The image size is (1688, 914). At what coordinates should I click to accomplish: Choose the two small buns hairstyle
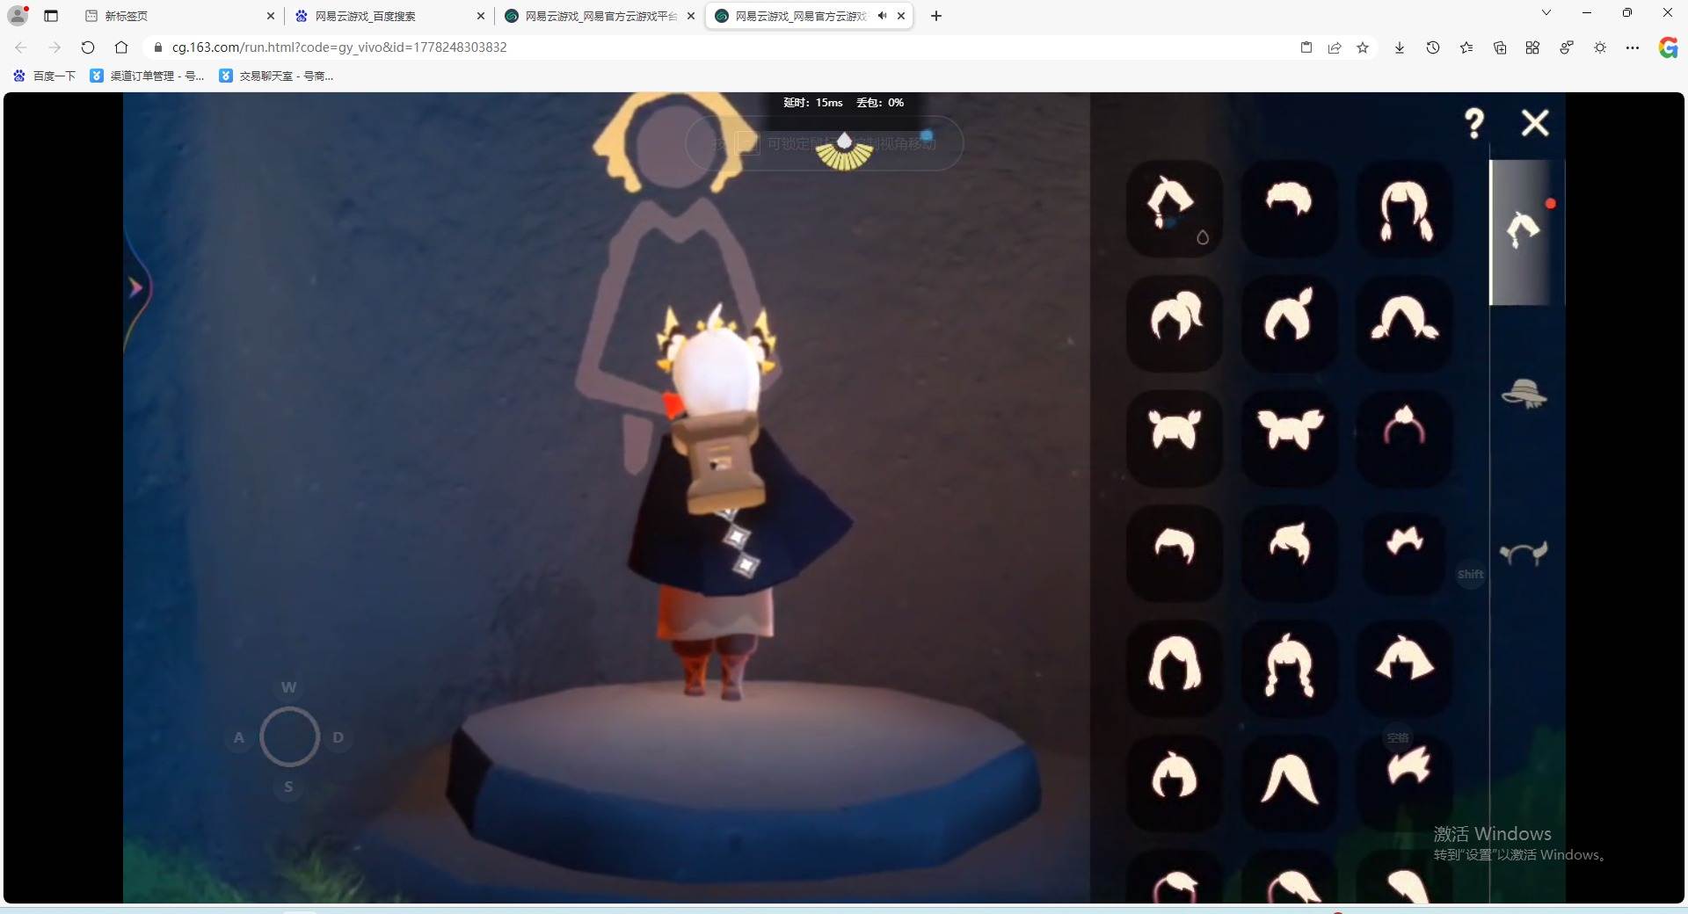[x=1175, y=438]
